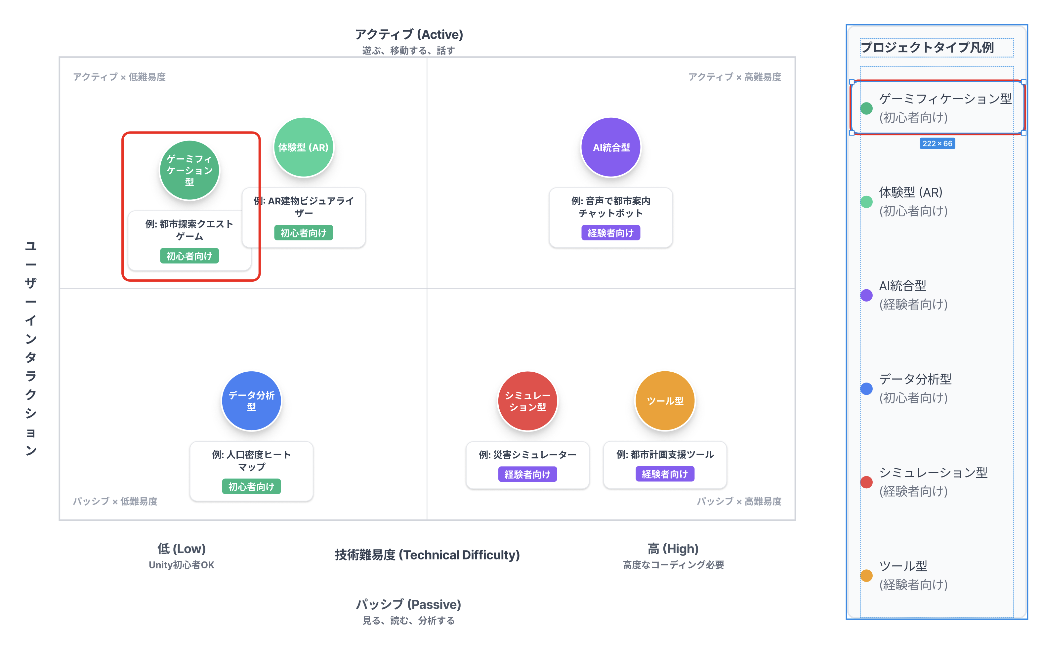The width and height of the screenshot is (1043, 656).
Task: Select the 人口密度ヒートマップ example card text
Action: click(251, 460)
